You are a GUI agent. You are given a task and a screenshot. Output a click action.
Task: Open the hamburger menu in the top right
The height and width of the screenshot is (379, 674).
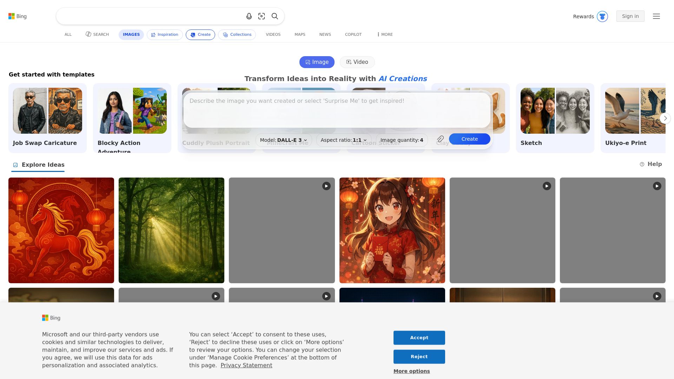pos(656,16)
